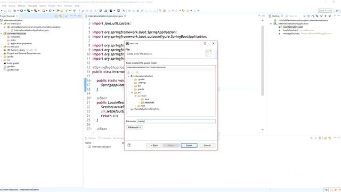Open help icon in New File dialog
This screenshot has width=341, height=192.
tap(129, 145)
